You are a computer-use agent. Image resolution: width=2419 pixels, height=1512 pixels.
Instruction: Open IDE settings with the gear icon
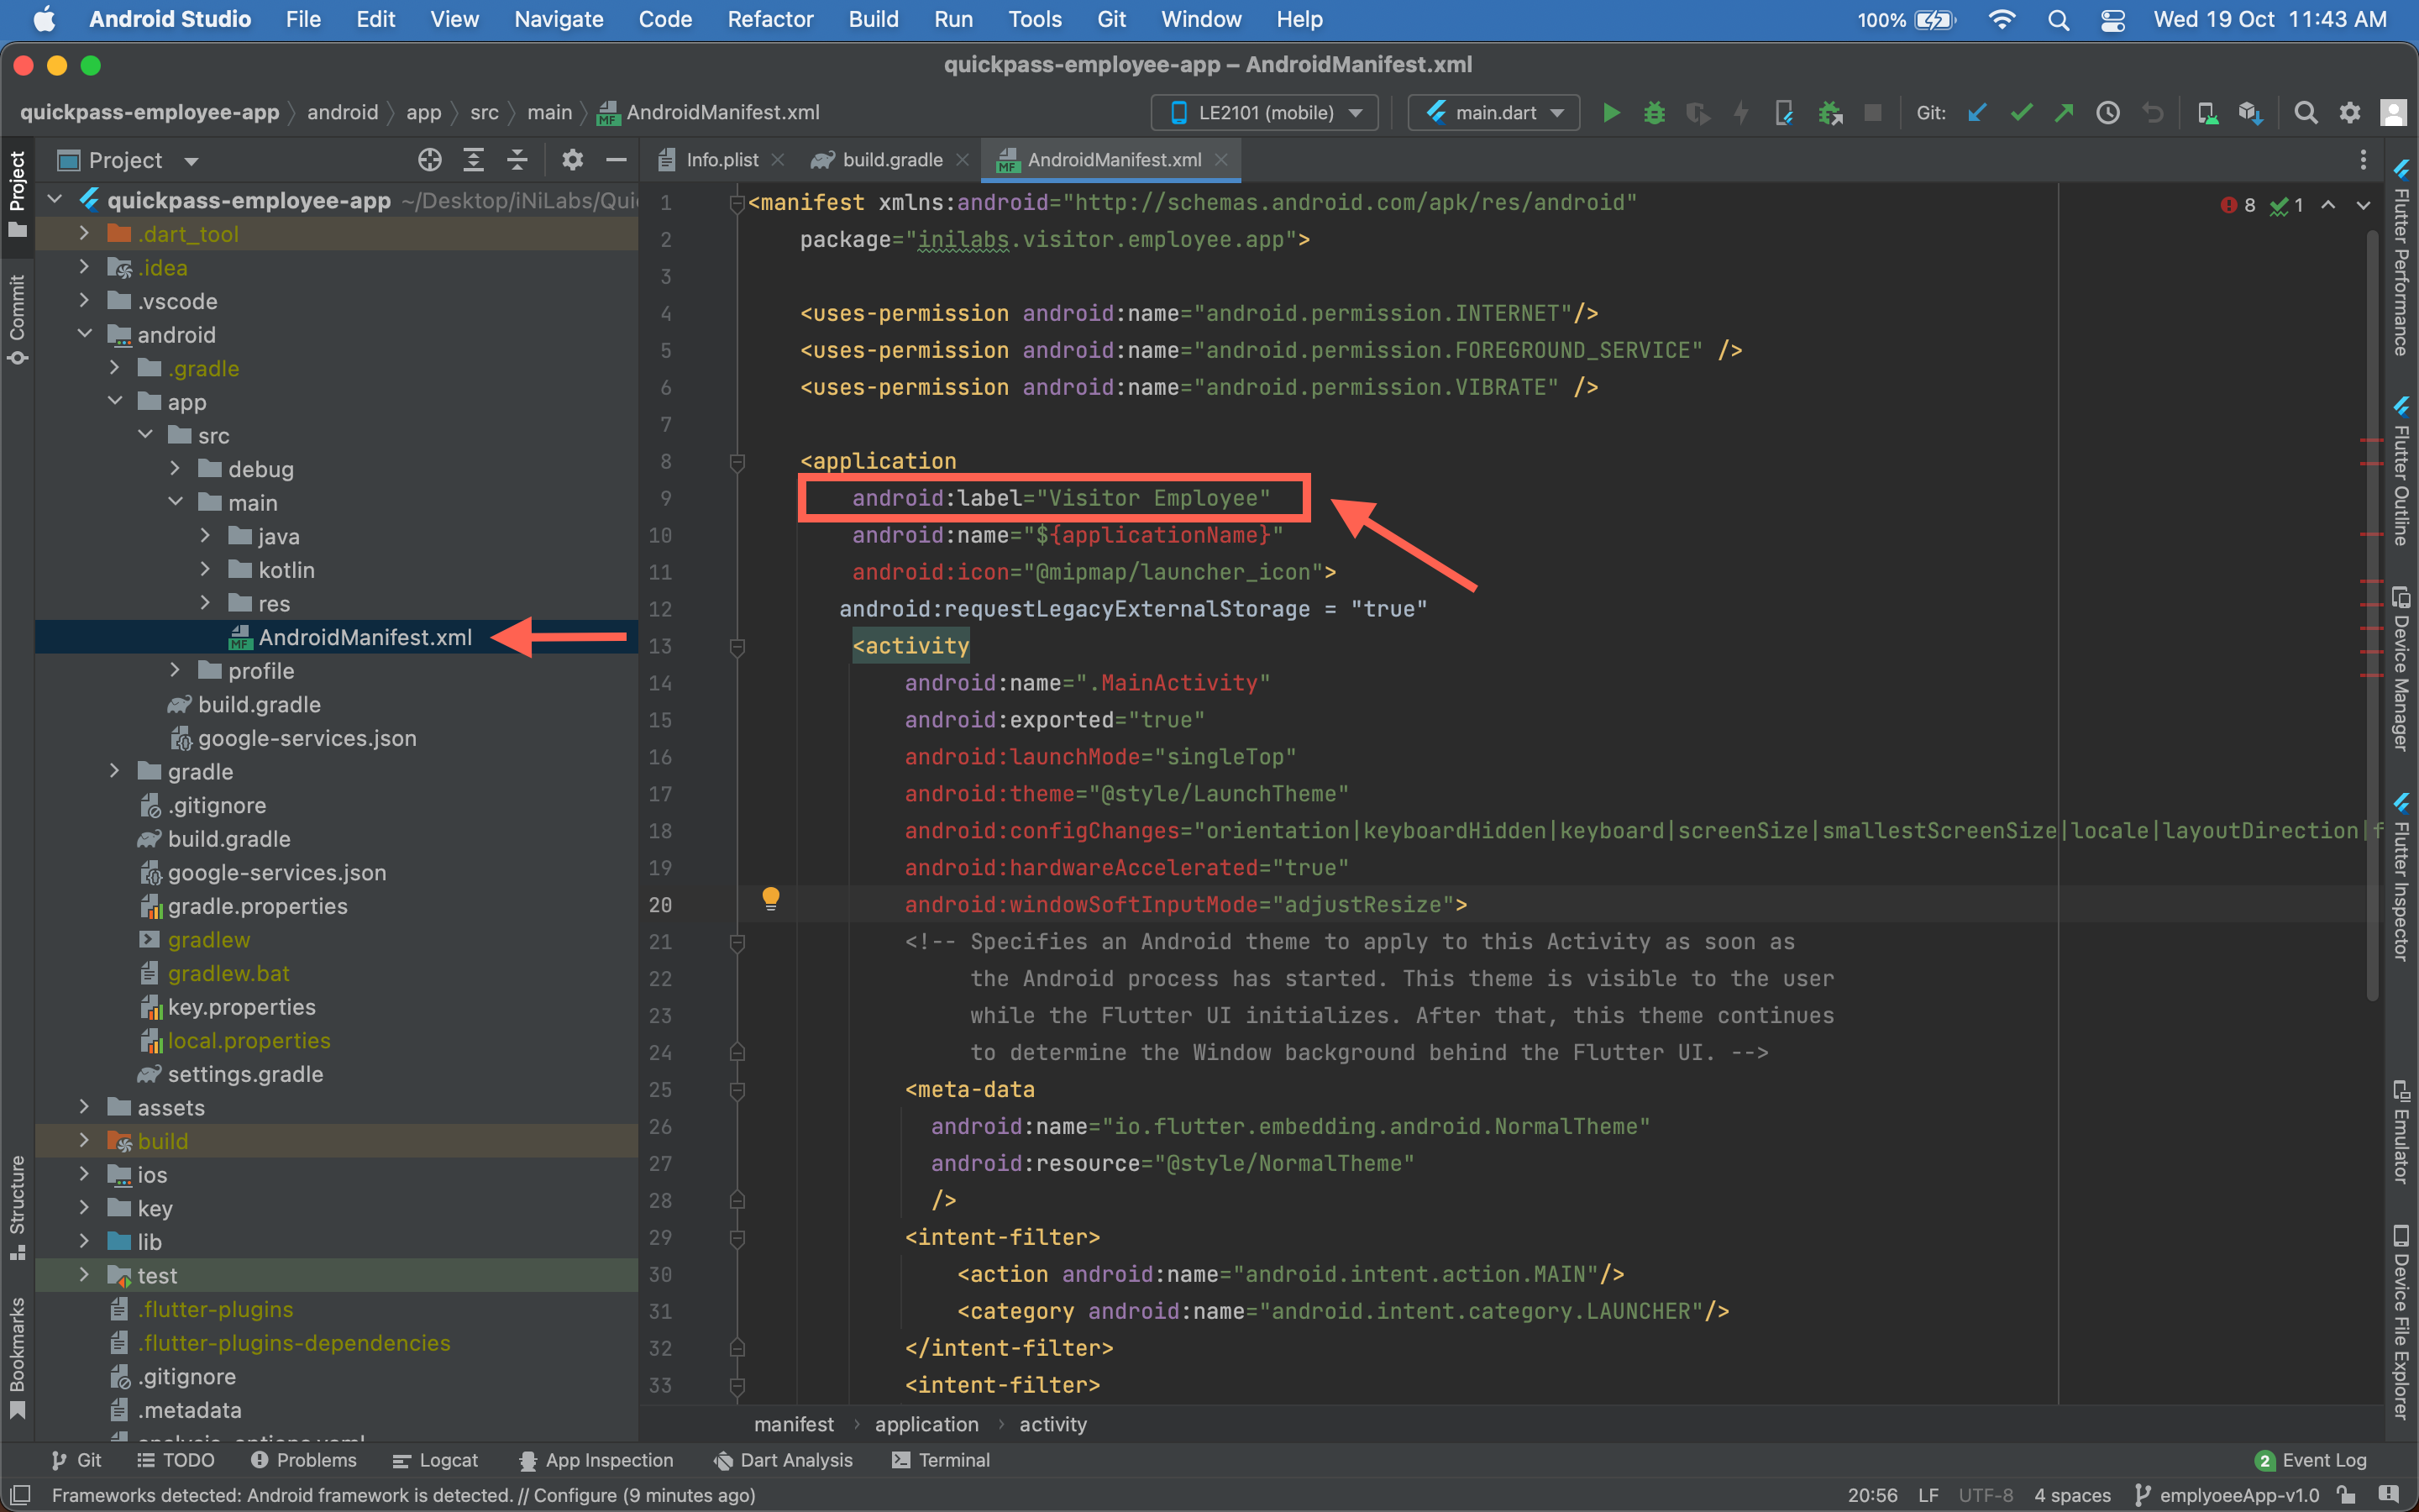tap(2350, 112)
